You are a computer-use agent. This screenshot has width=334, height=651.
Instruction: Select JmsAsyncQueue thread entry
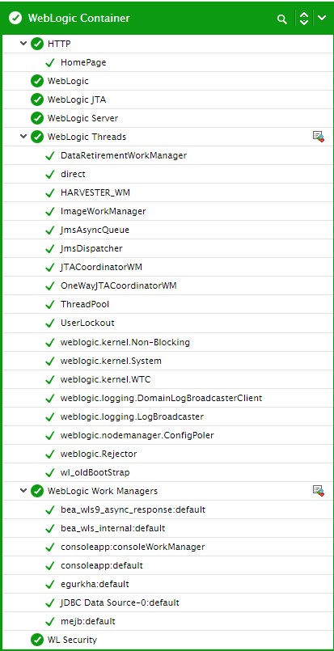tap(95, 230)
